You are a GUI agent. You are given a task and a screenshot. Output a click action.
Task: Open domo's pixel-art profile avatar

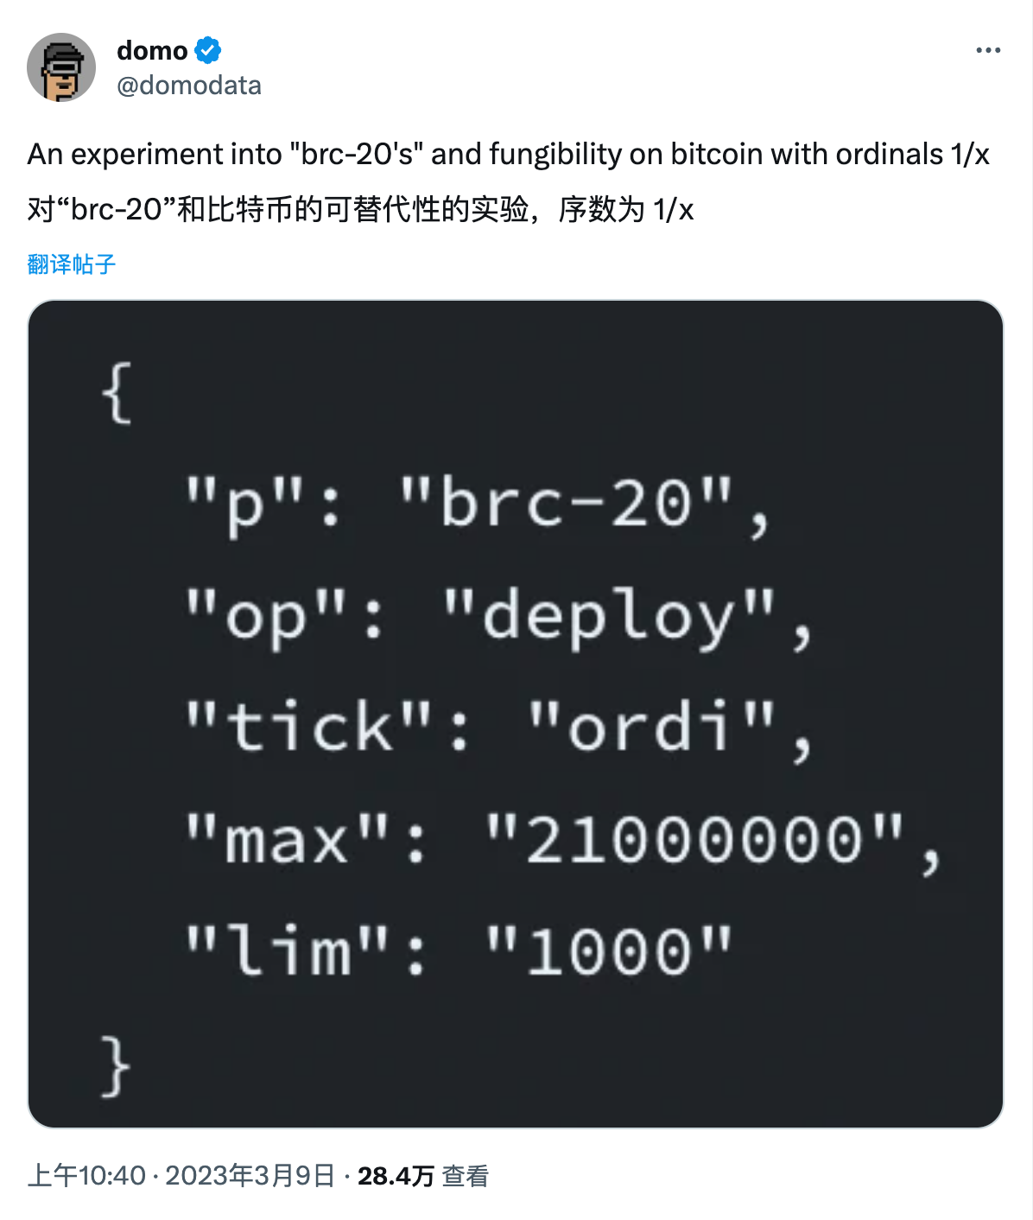[61, 67]
